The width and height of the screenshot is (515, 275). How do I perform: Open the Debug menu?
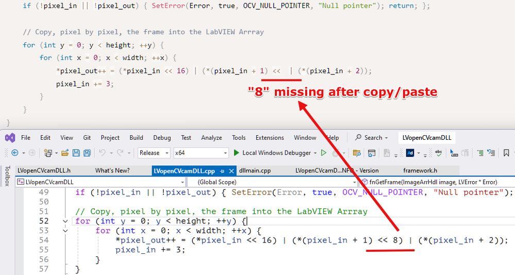pyautogui.click(x=162, y=138)
